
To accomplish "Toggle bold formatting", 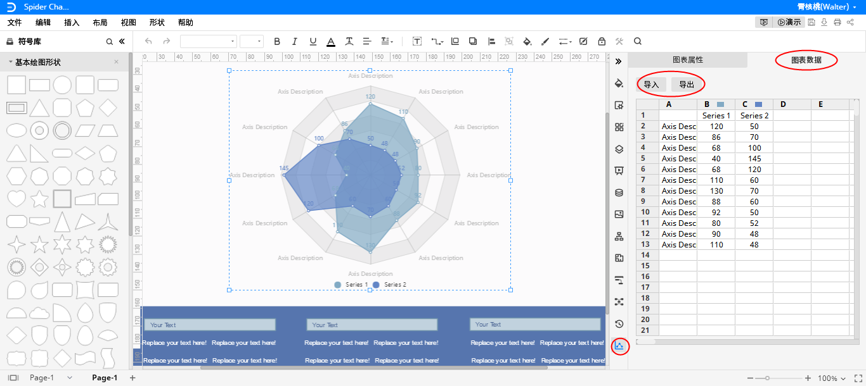I will [x=277, y=41].
